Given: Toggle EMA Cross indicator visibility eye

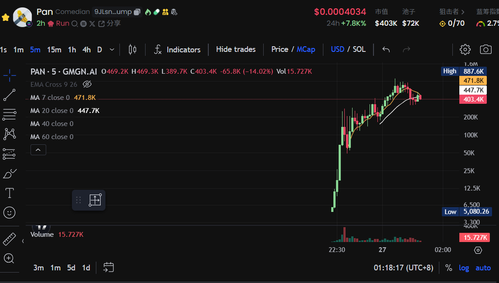Looking at the screenshot, I should coord(87,84).
